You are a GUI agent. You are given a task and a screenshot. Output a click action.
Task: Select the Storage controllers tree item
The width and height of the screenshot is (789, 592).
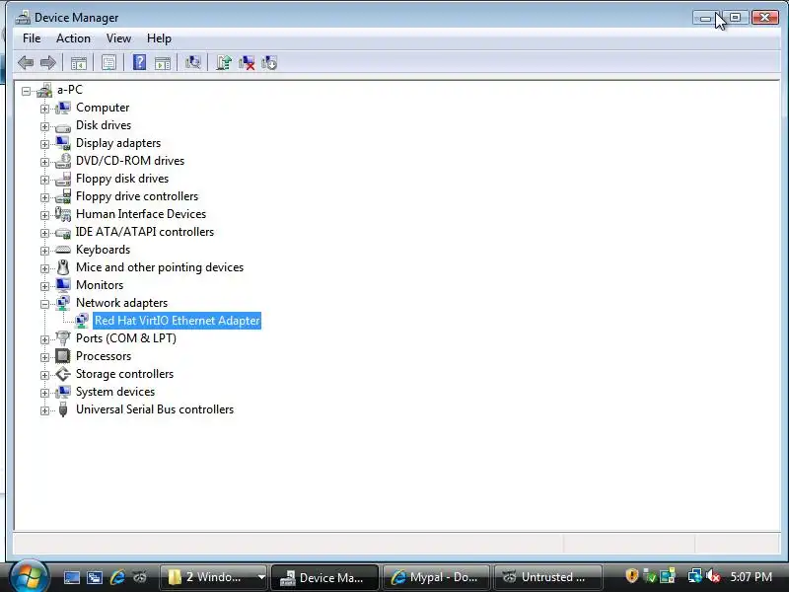(x=124, y=374)
